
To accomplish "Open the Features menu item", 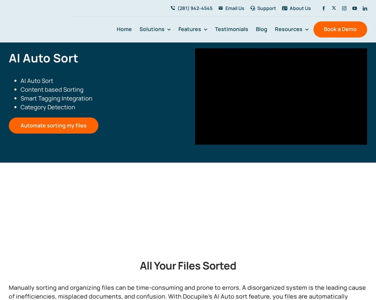I will tap(189, 29).
